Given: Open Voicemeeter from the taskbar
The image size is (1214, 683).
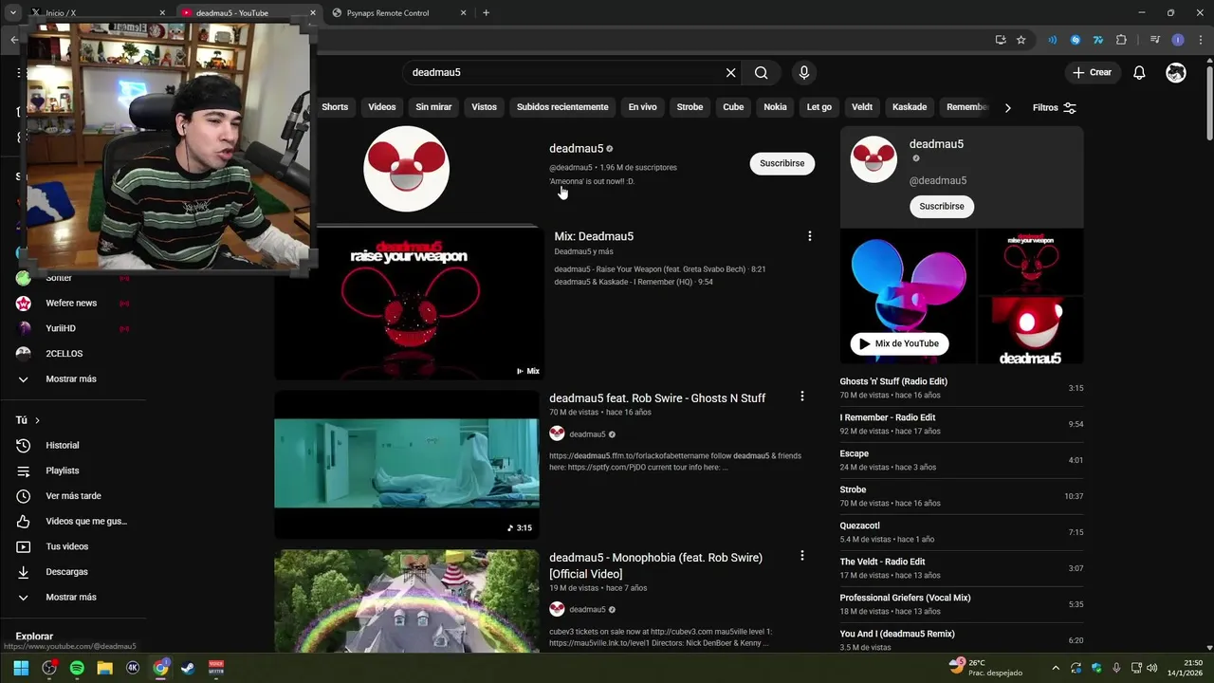Looking at the screenshot, I should point(216,668).
